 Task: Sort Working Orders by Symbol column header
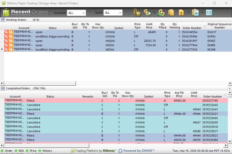119,28
